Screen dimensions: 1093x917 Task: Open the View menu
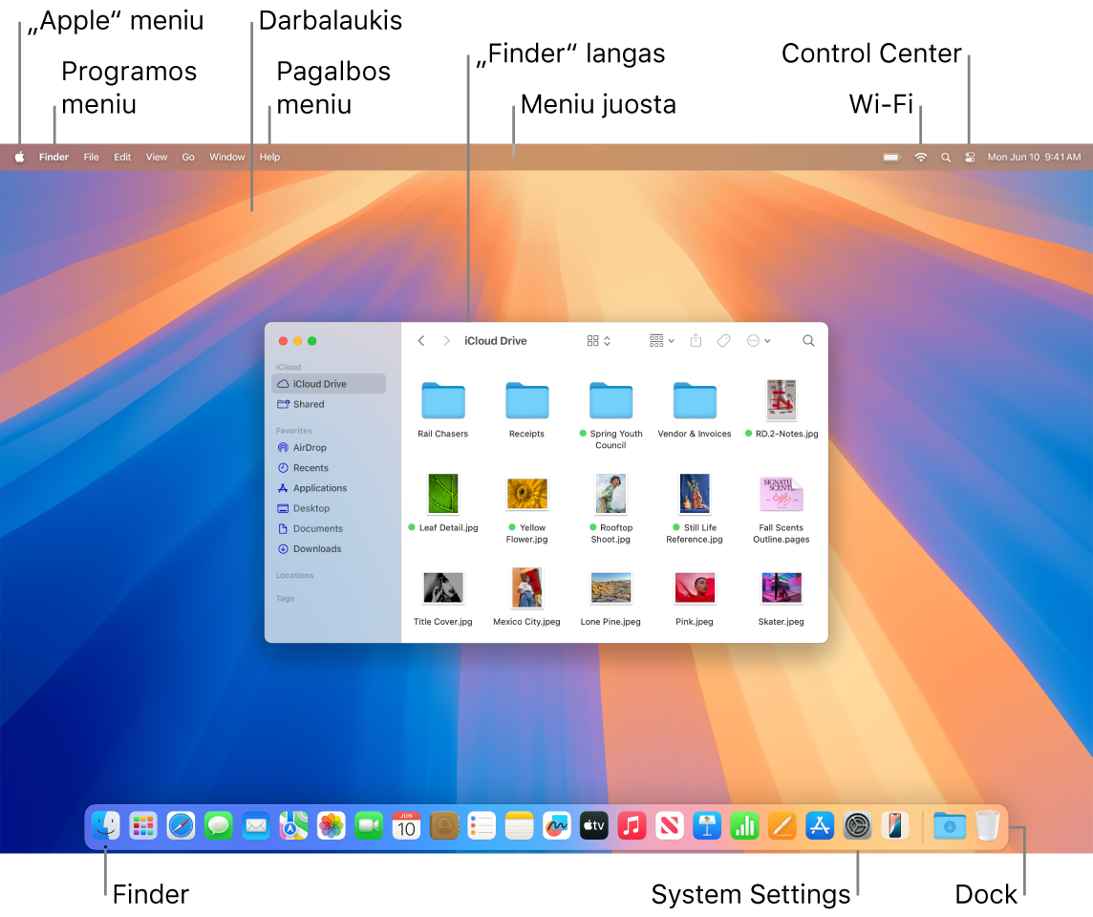(x=156, y=158)
